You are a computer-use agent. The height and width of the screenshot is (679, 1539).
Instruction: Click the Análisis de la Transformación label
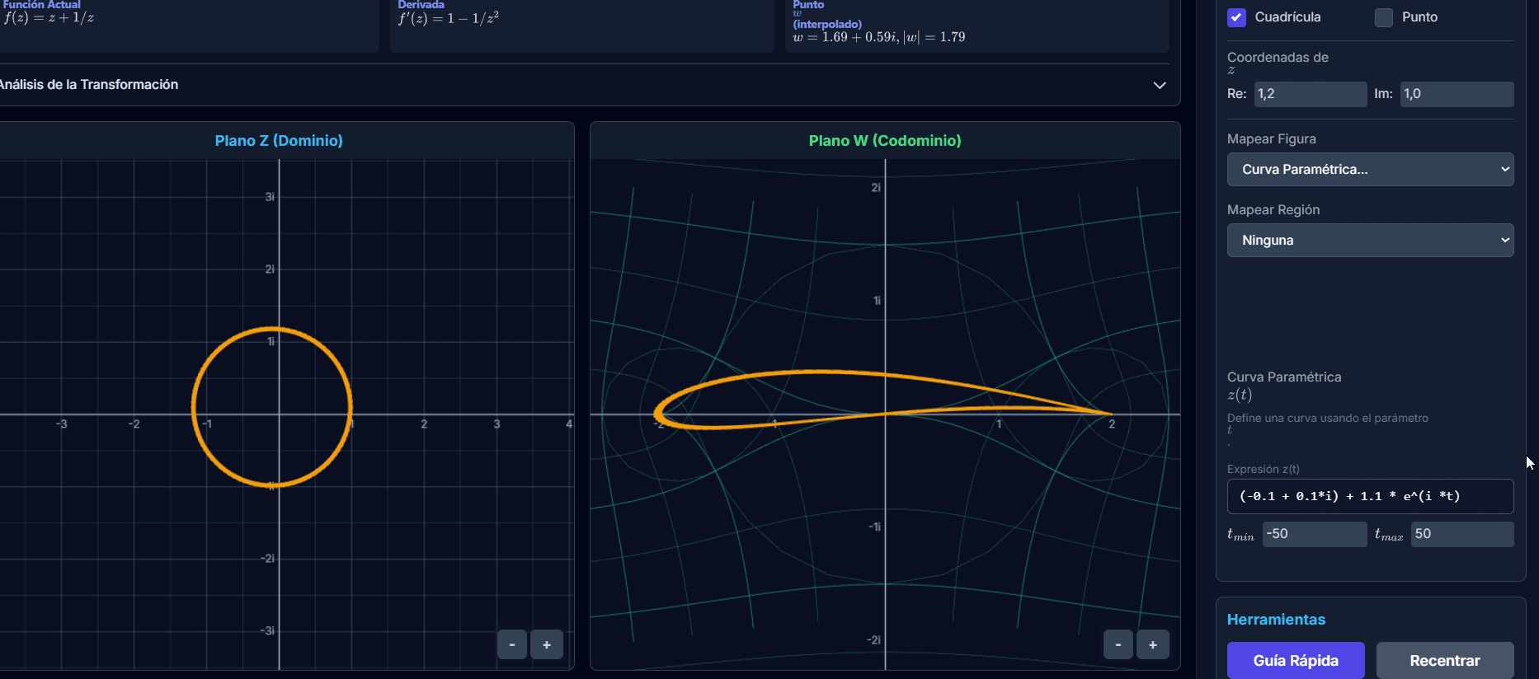click(x=88, y=85)
